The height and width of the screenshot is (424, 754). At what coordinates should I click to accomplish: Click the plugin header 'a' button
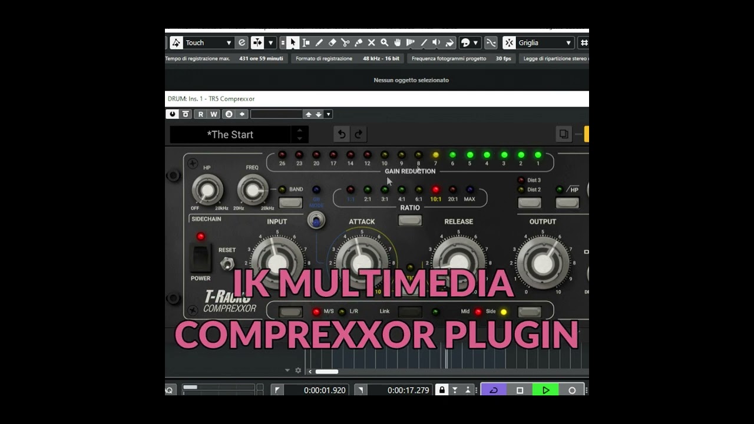pos(229,114)
